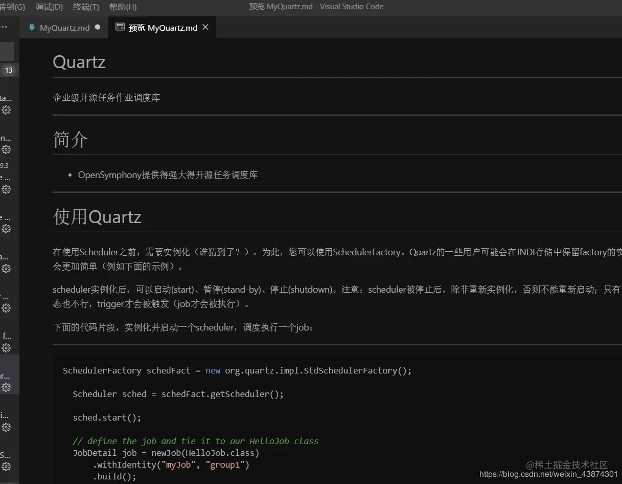Click the code line JobDetail job = newJob

tap(166, 453)
